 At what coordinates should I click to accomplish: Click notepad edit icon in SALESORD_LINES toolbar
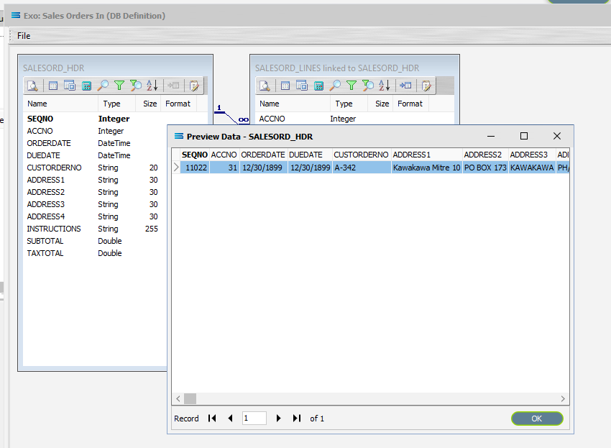pyautogui.click(x=426, y=86)
